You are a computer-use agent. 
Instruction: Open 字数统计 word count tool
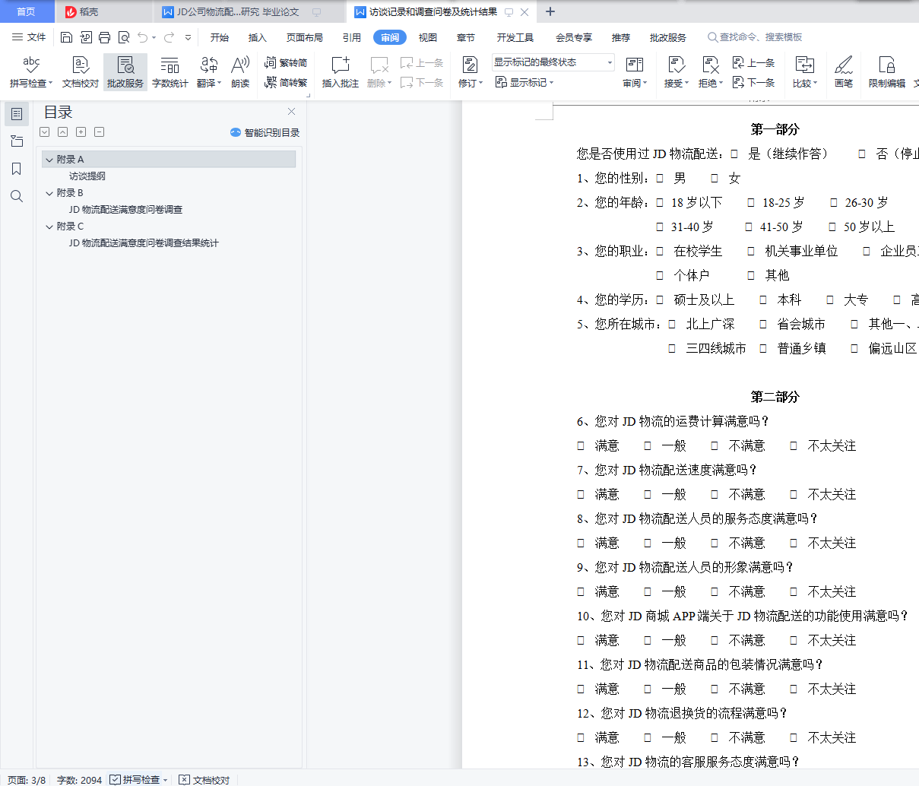[170, 73]
